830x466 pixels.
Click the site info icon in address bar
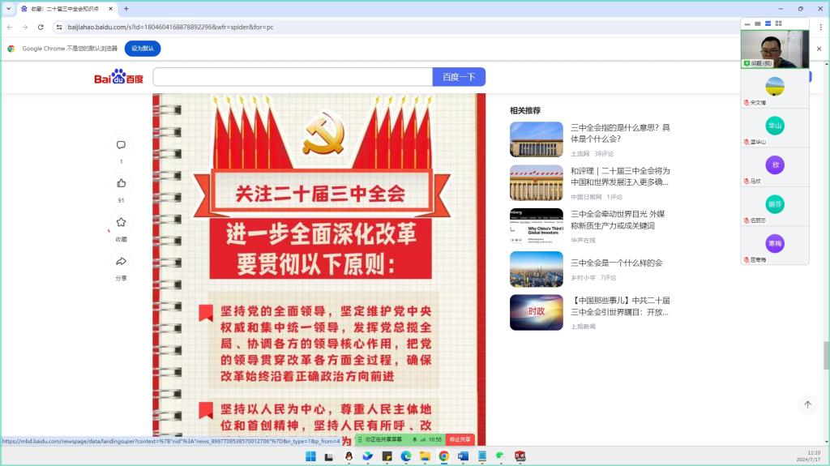point(59,27)
